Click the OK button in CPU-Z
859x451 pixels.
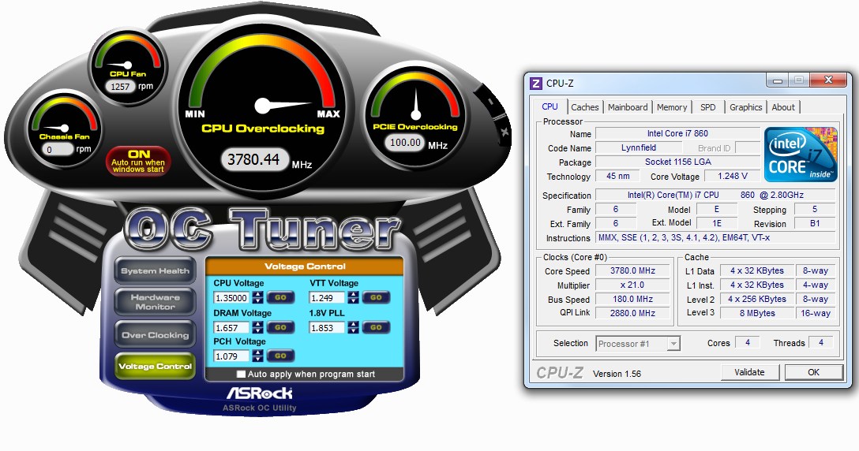[x=813, y=372]
